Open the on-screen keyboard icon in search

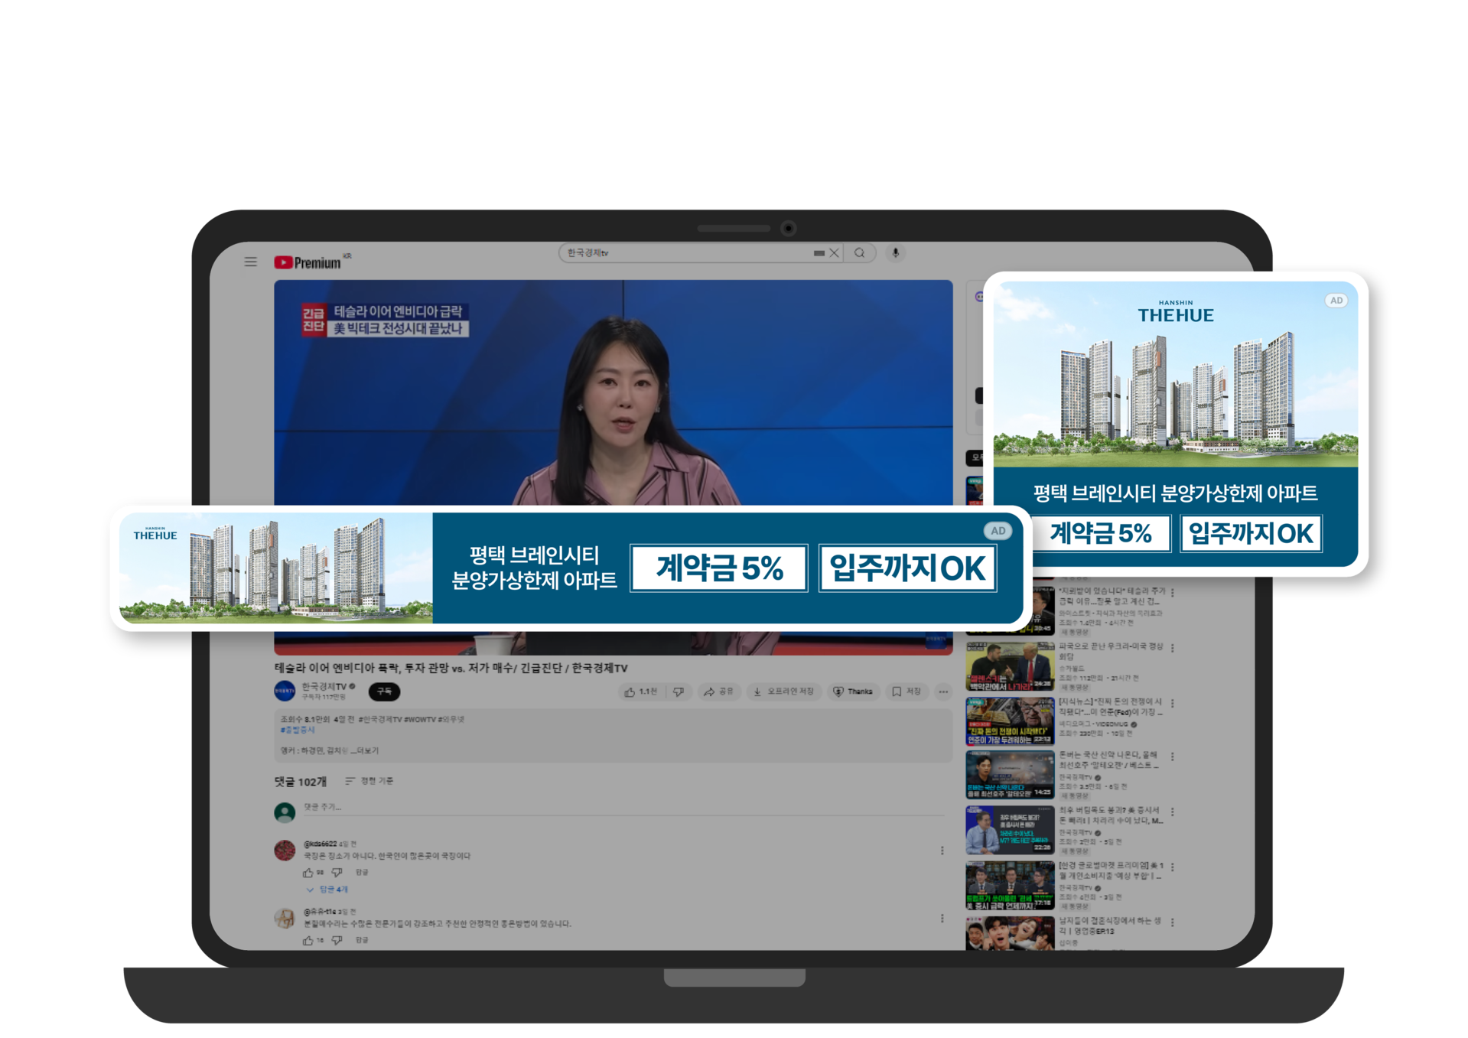819,253
